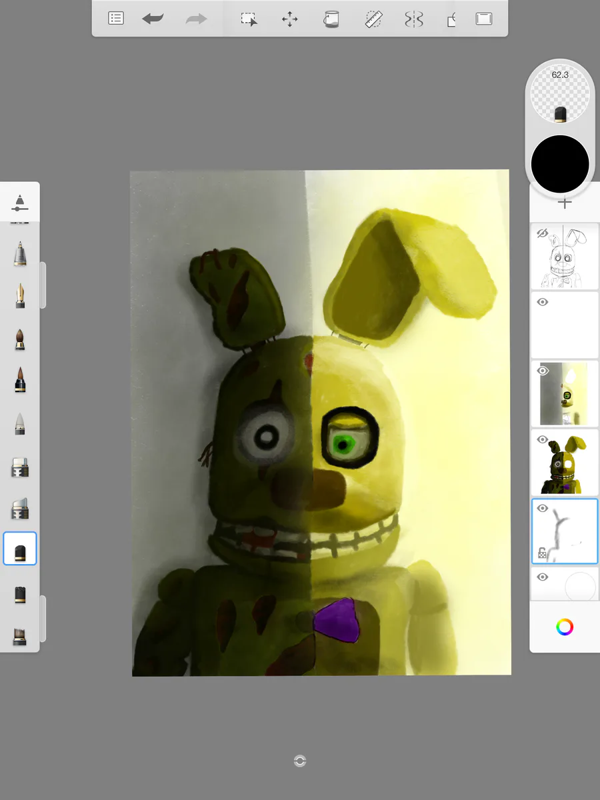This screenshot has width=600, height=800.
Task: Select the yellow lighting layer thumbnail
Action: [x=565, y=393]
